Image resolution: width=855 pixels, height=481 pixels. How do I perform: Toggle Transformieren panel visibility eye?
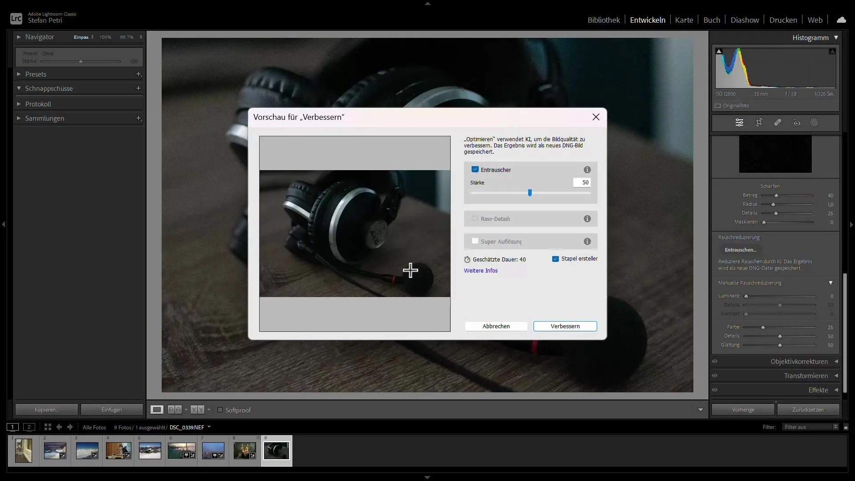click(715, 376)
